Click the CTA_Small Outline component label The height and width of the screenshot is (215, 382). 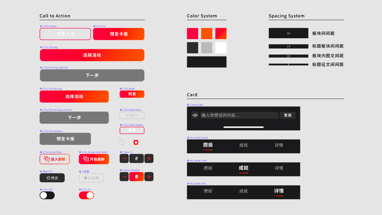[132, 125]
